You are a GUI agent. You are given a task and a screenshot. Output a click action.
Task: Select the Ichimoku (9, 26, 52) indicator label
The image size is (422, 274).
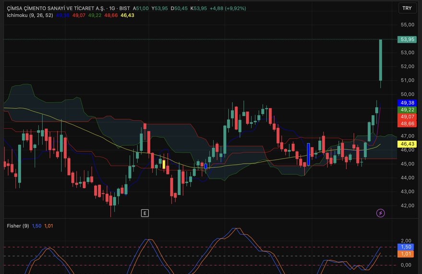pos(30,15)
